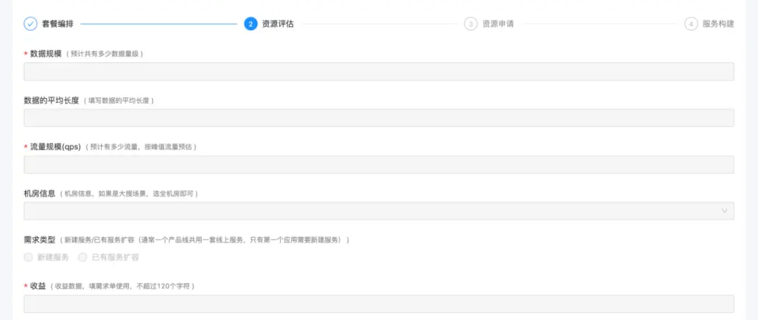Select 资源评估 step label
Viewport: 758px width, 320px height.
(x=278, y=24)
